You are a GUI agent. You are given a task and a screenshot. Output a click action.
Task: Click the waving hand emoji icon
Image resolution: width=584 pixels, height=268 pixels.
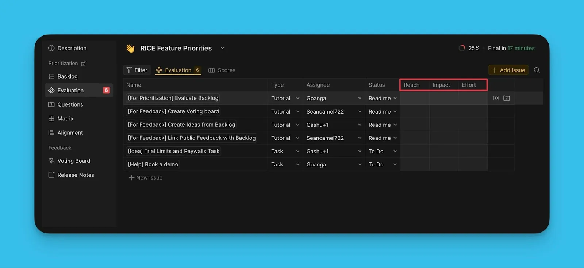[x=130, y=49]
